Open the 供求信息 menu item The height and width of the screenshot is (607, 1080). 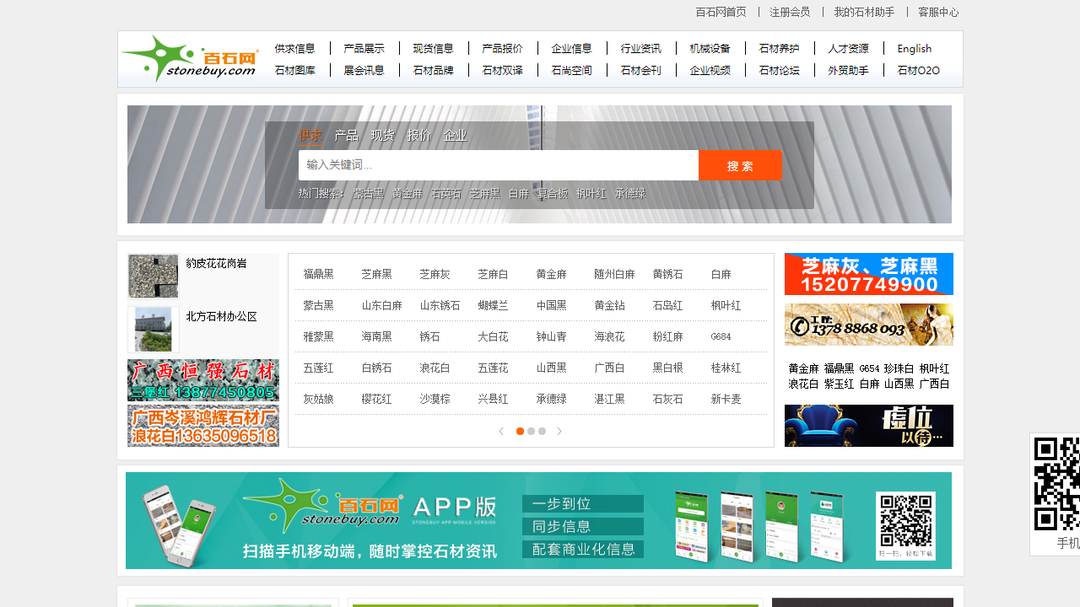296,48
